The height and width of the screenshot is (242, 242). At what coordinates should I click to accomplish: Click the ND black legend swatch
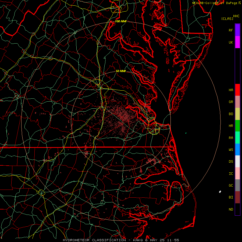237,209
